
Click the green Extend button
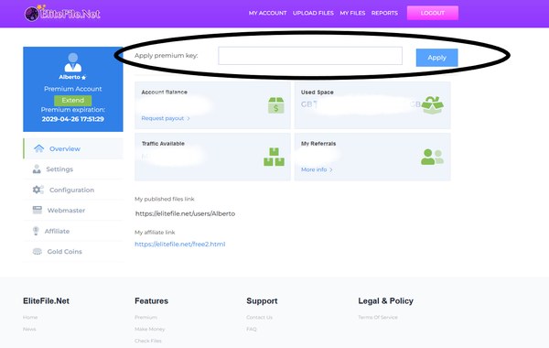pos(73,100)
